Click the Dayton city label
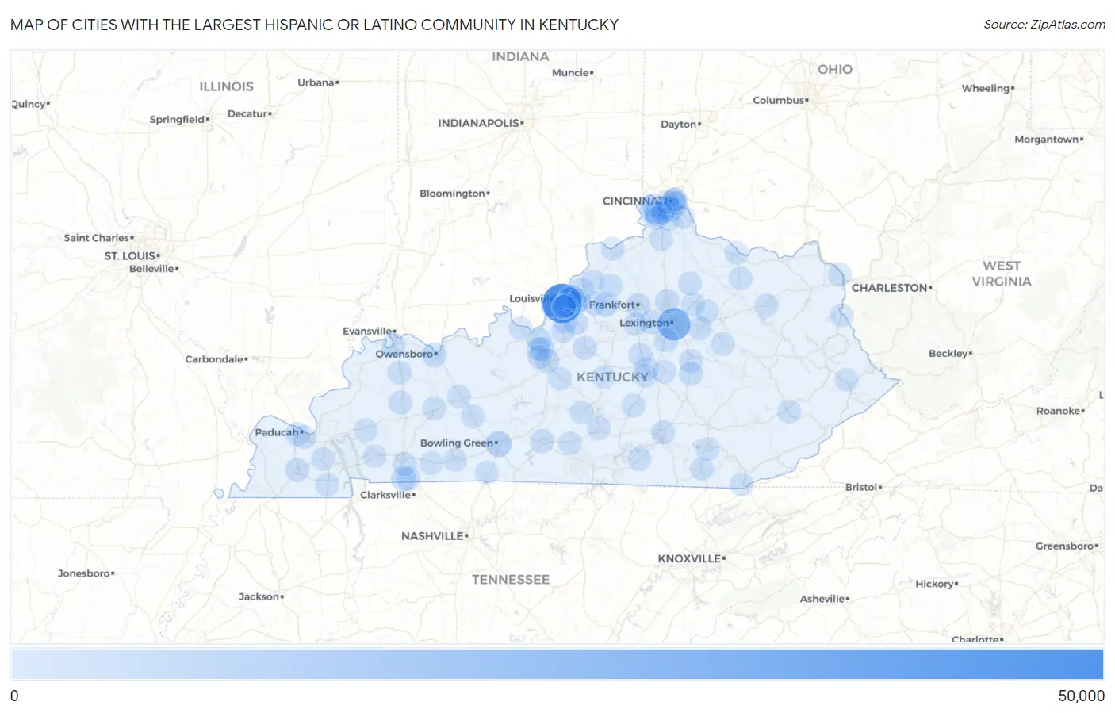 (x=679, y=125)
